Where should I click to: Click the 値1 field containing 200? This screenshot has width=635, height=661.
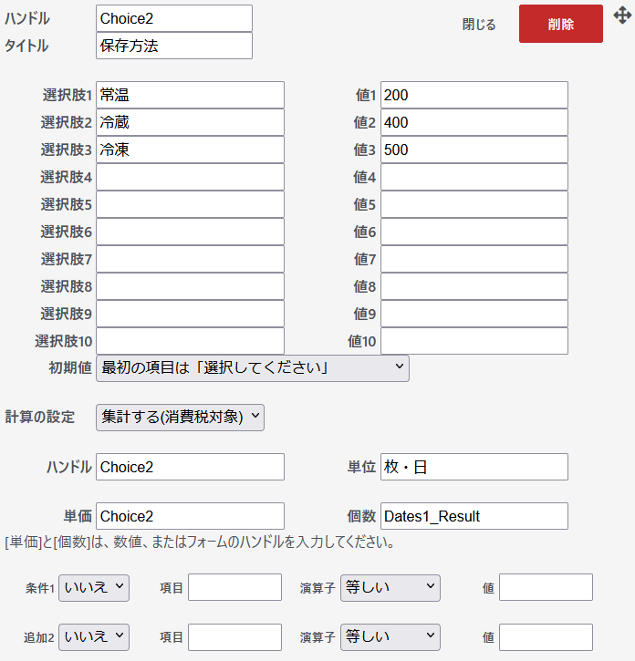tap(474, 95)
